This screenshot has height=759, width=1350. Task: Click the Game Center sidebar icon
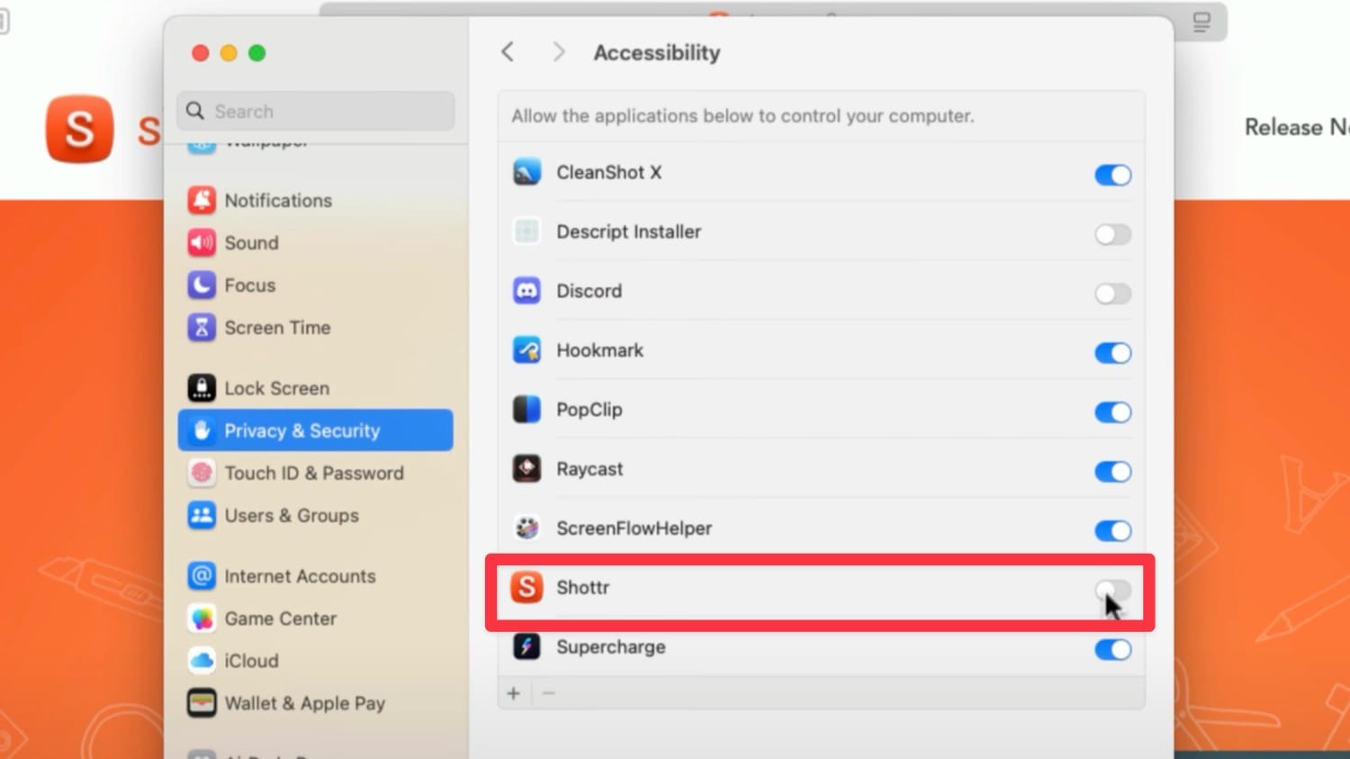coord(201,619)
